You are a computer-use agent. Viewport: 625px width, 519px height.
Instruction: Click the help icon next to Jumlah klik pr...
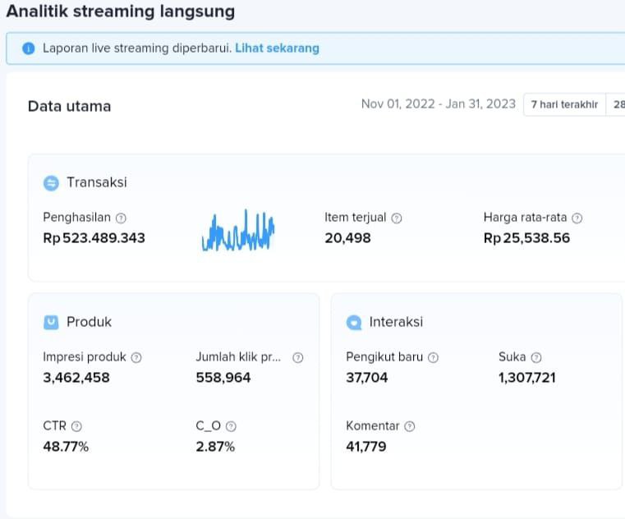pyautogui.click(x=298, y=357)
